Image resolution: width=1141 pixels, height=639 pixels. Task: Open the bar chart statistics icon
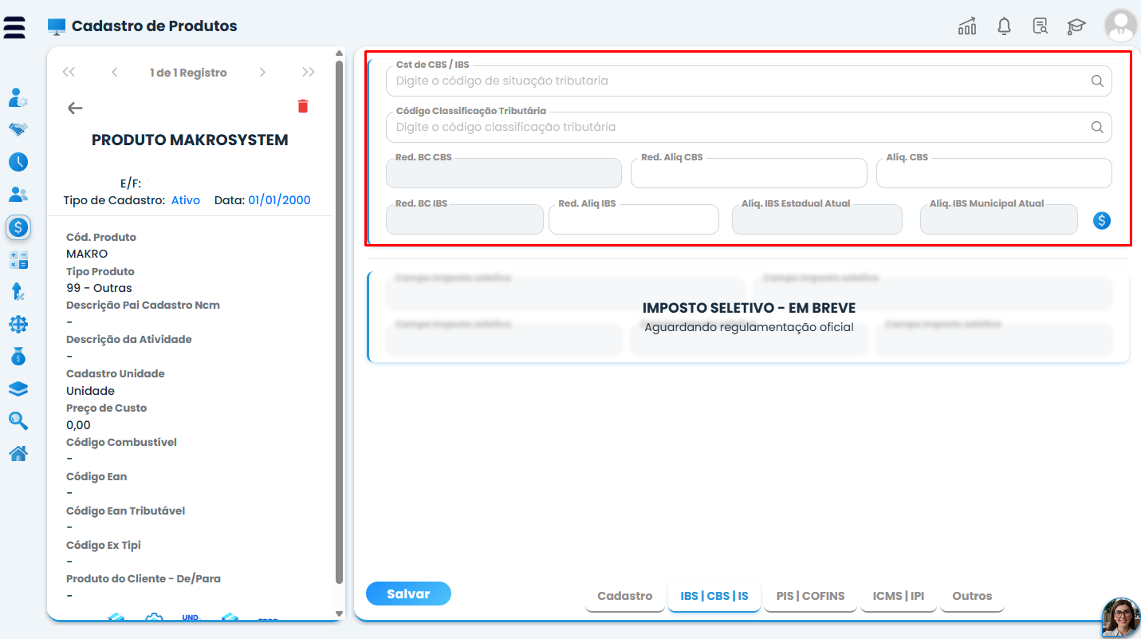[x=967, y=26]
